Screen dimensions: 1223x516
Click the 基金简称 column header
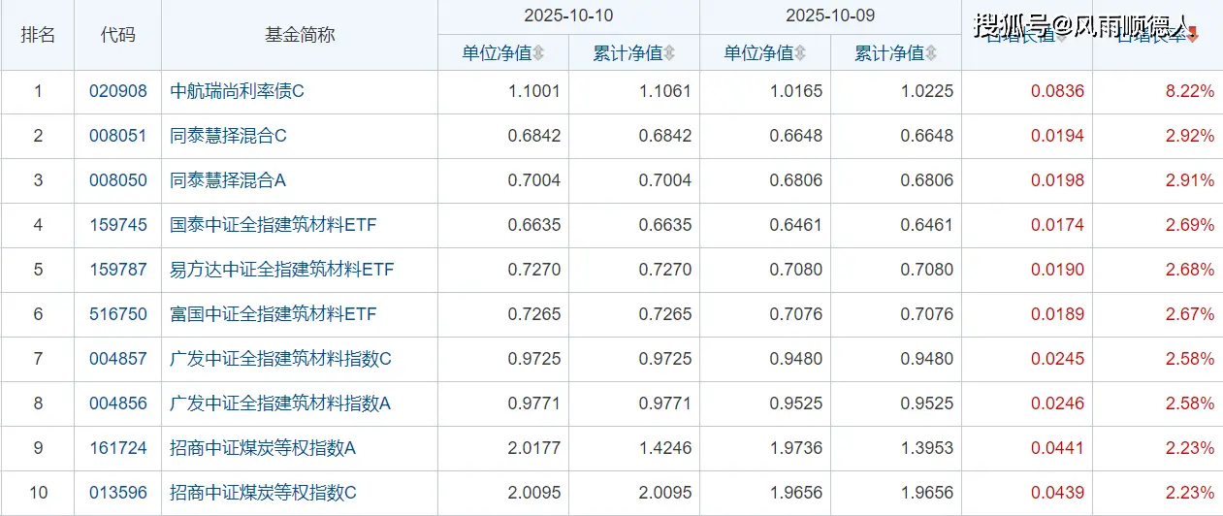(300, 35)
